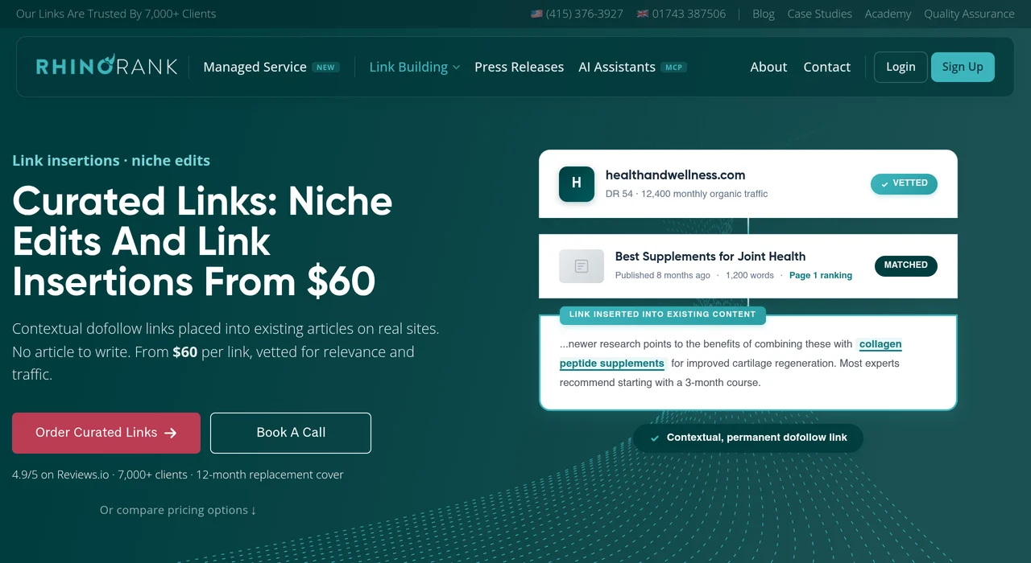Visit the Academy link
The height and width of the screenshot is (563, 1031).
888,14
